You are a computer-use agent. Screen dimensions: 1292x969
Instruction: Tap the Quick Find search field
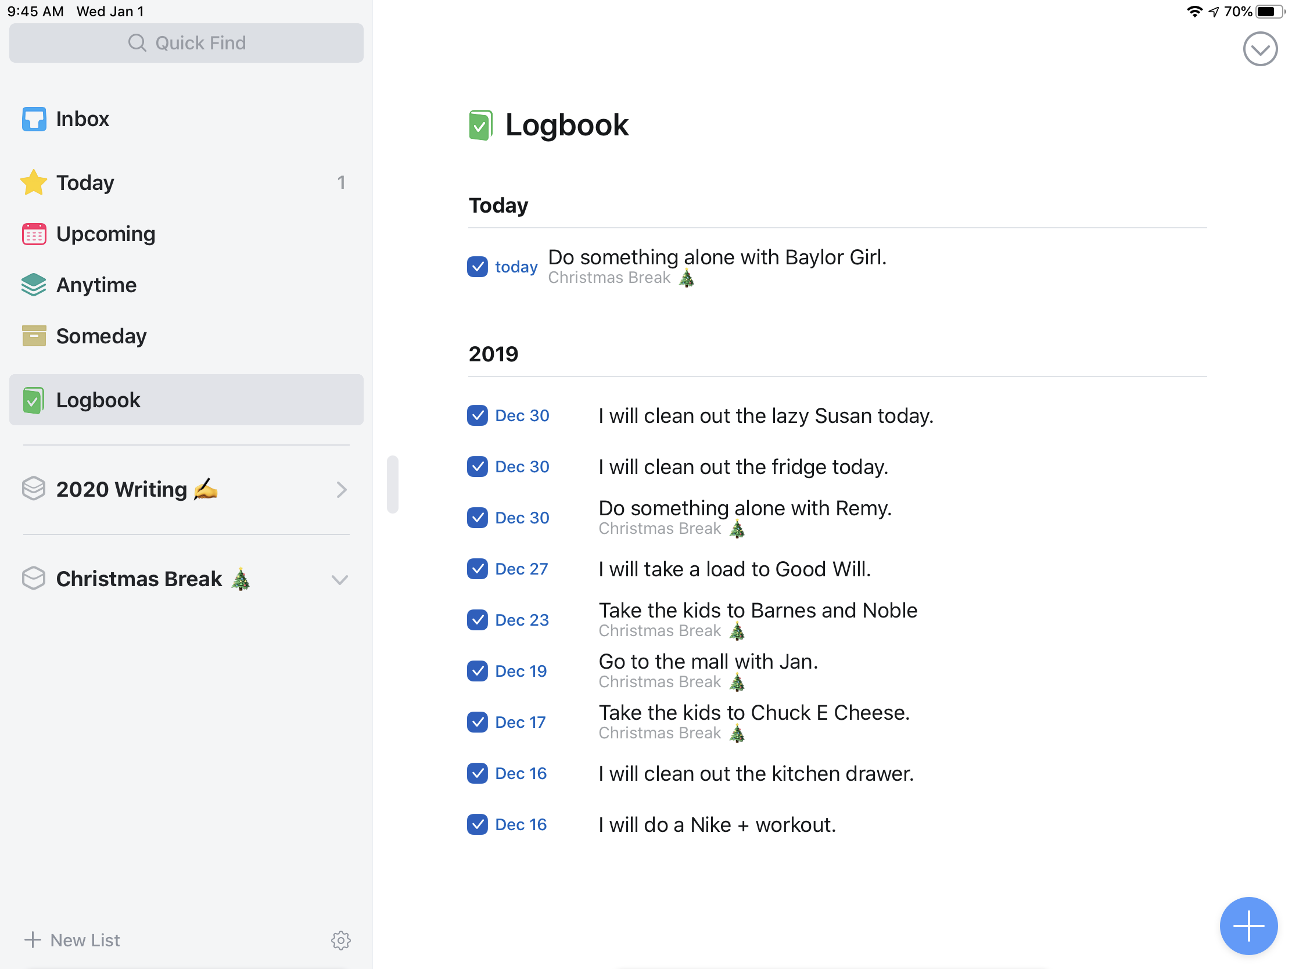coord(186,42)
